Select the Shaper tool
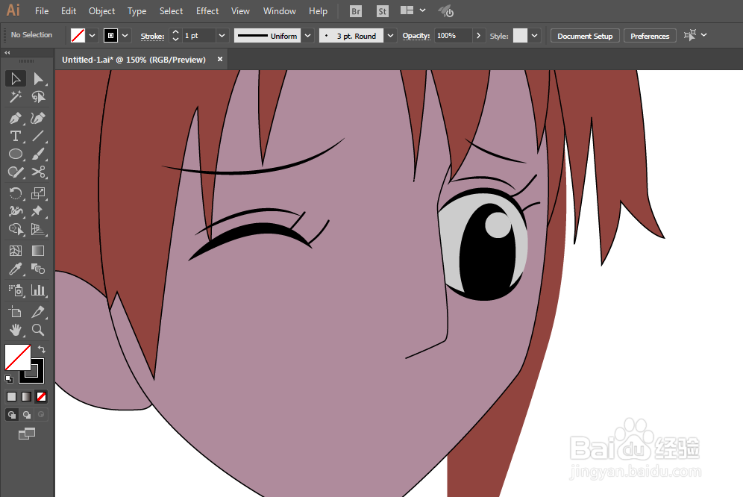 point(15,172)
